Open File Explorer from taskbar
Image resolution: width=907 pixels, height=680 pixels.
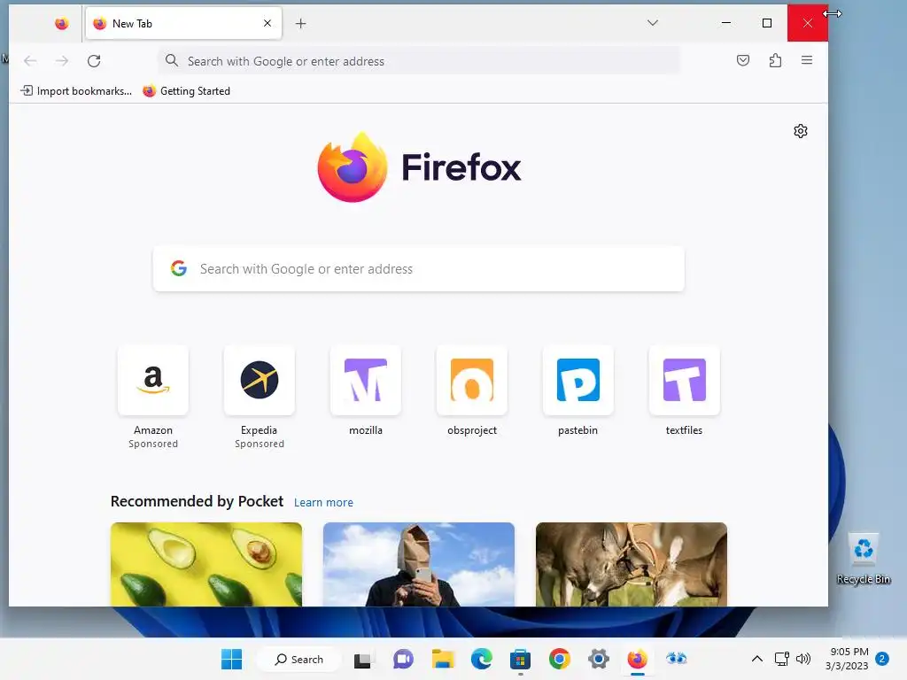[443, 659]
